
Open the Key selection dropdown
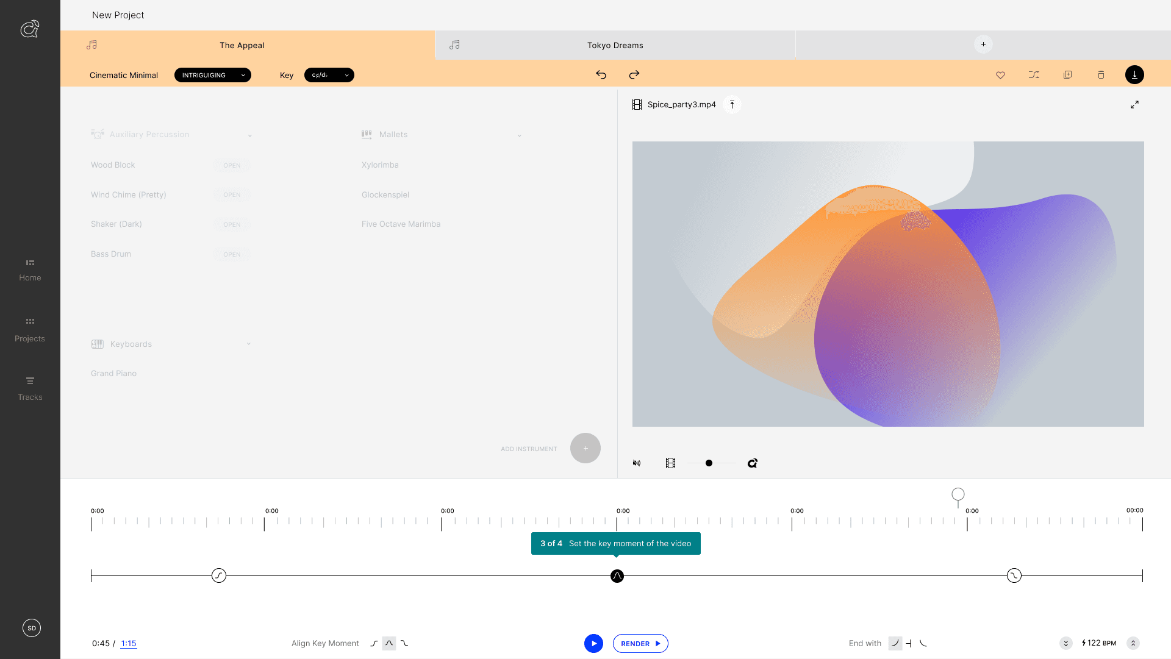pos(329,75)
